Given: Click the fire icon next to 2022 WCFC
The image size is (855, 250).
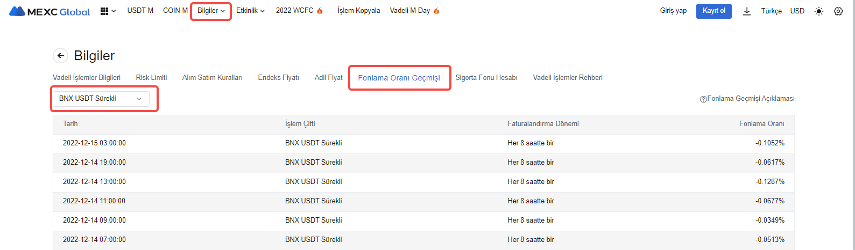Looking at the screenshot, I should 320,11.
